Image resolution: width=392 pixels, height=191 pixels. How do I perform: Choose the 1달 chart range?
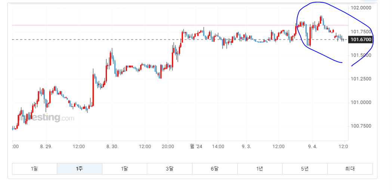click(x=124, y=169)
